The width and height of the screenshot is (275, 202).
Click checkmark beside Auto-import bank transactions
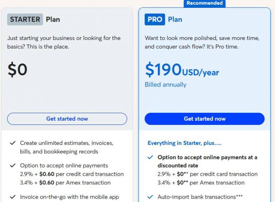150,197
